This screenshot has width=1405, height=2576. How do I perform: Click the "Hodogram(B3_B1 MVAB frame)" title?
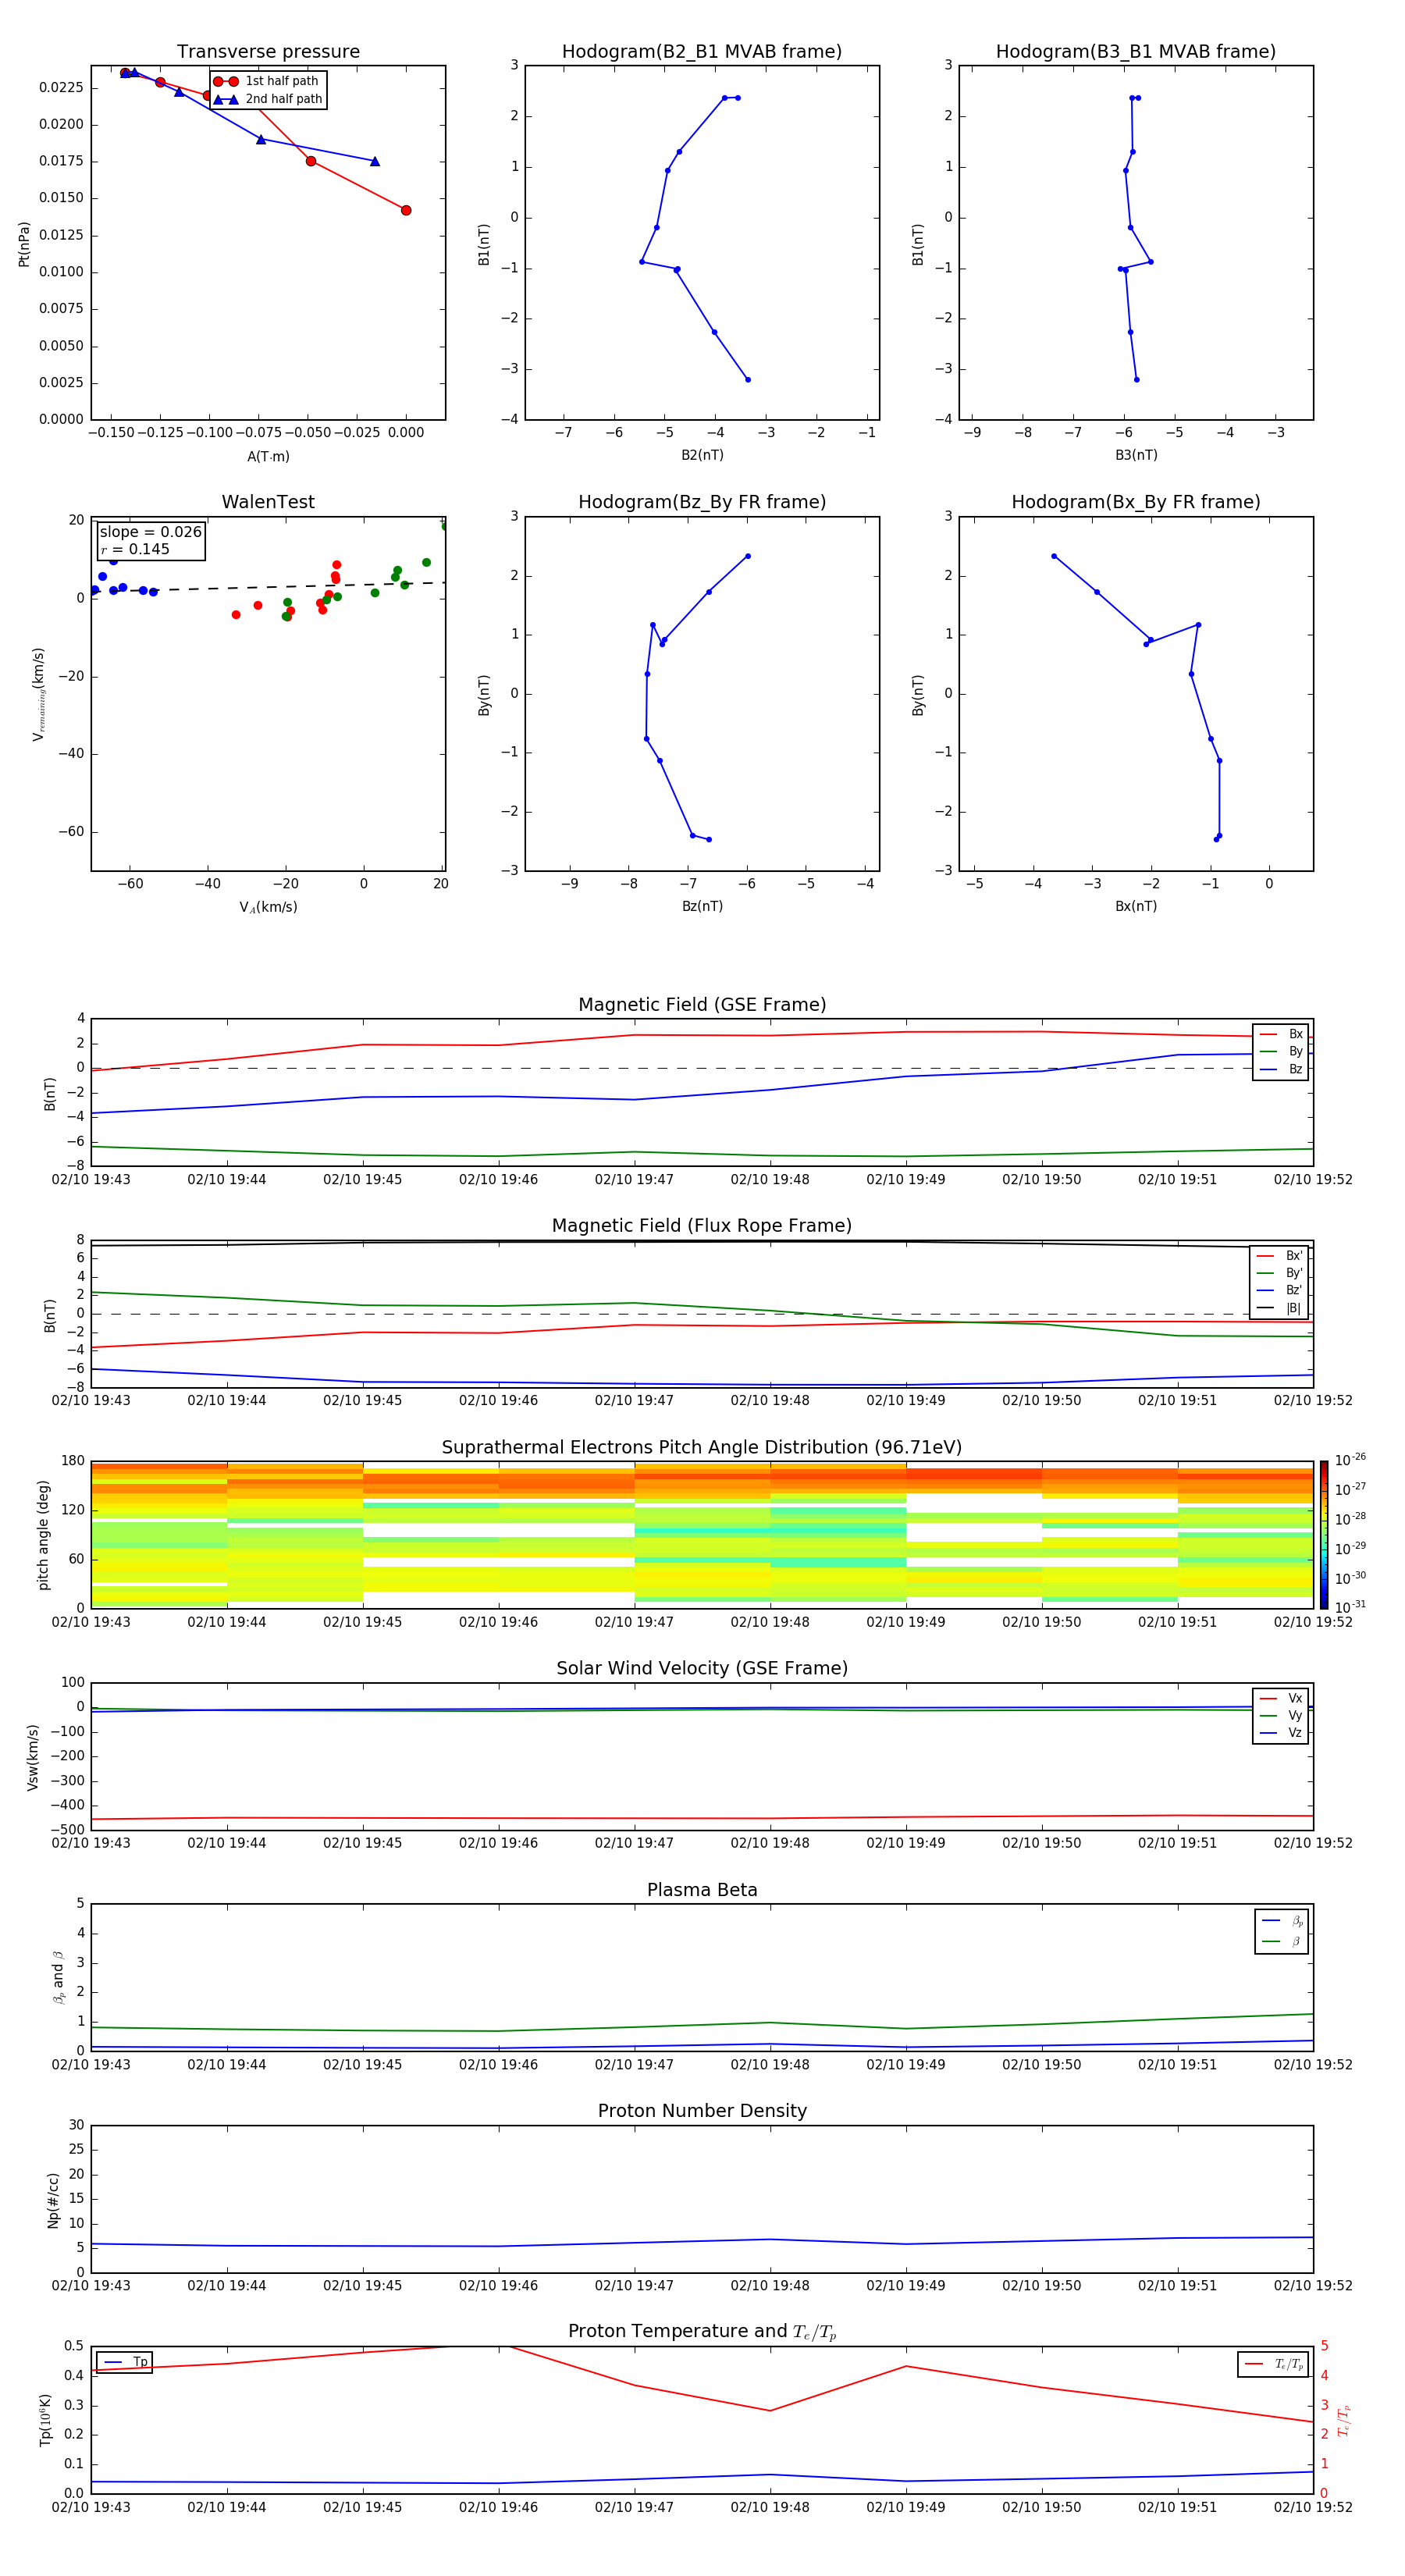1136,52
